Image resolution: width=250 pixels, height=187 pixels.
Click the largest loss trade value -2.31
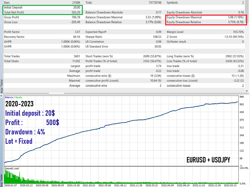tap(240, 66)
